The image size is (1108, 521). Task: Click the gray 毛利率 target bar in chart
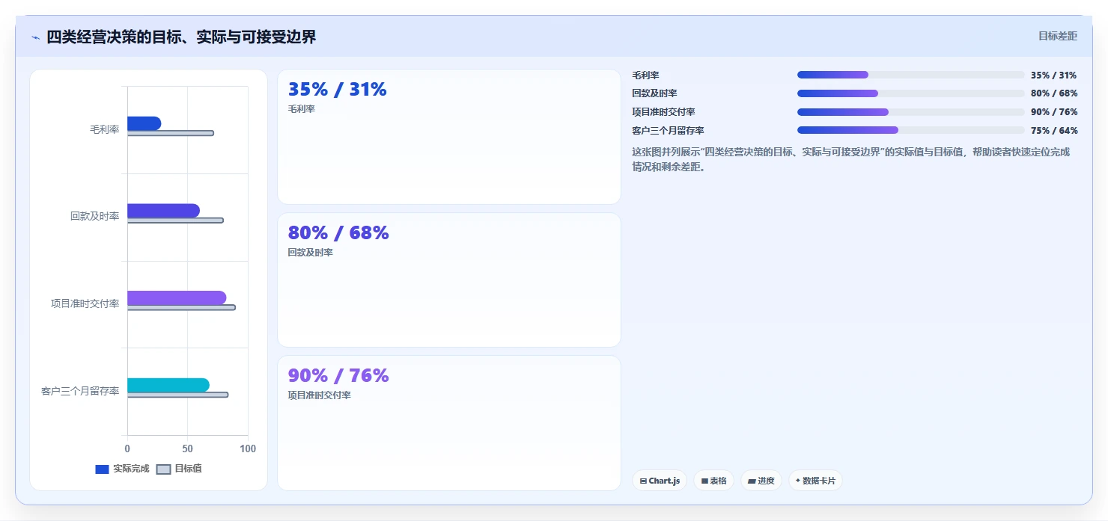click(x=171, y=133)
